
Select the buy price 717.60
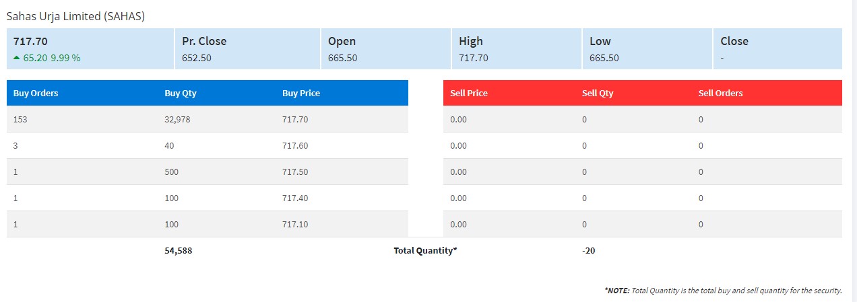coord(295,145)
